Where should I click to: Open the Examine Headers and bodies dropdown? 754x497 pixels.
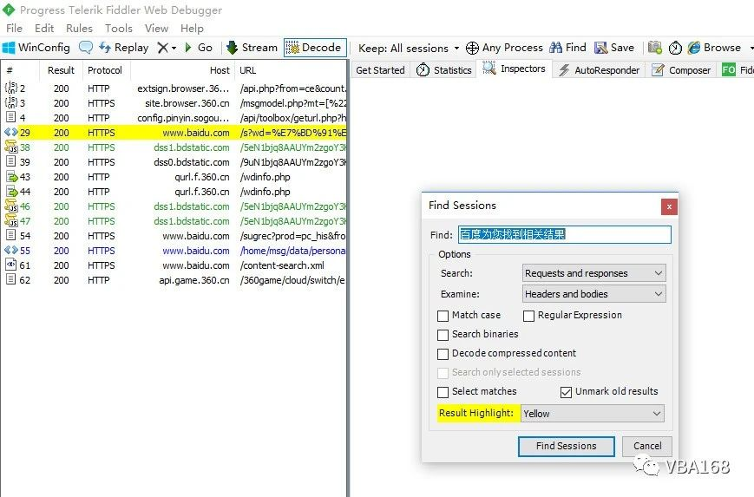click(x=593, y=294)
